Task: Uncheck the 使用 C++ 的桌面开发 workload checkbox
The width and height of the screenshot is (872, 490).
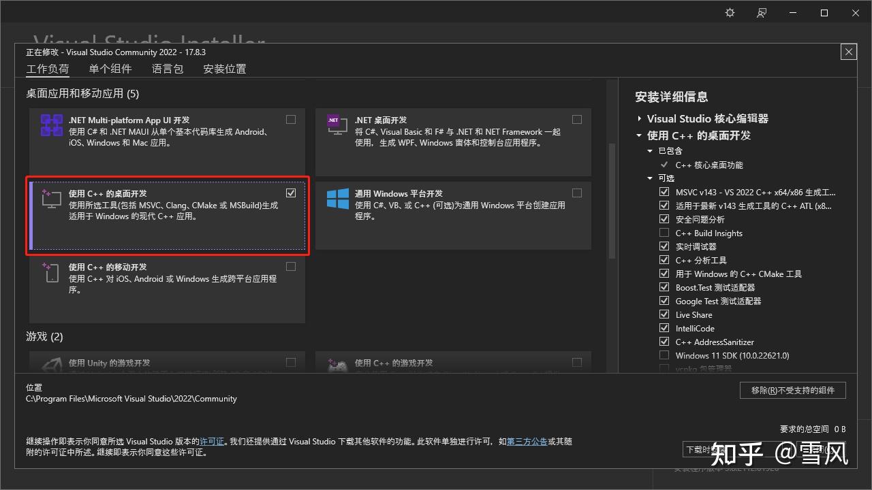Action: (x=291, y=193)
